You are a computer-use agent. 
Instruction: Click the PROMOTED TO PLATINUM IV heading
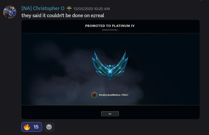(x=110, y=26)
